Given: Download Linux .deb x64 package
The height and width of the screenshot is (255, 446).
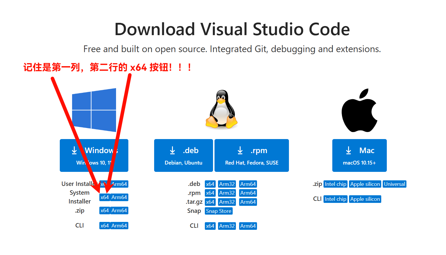Looking at the screenshot, I should pyautogui.click(x=210, y=184).
